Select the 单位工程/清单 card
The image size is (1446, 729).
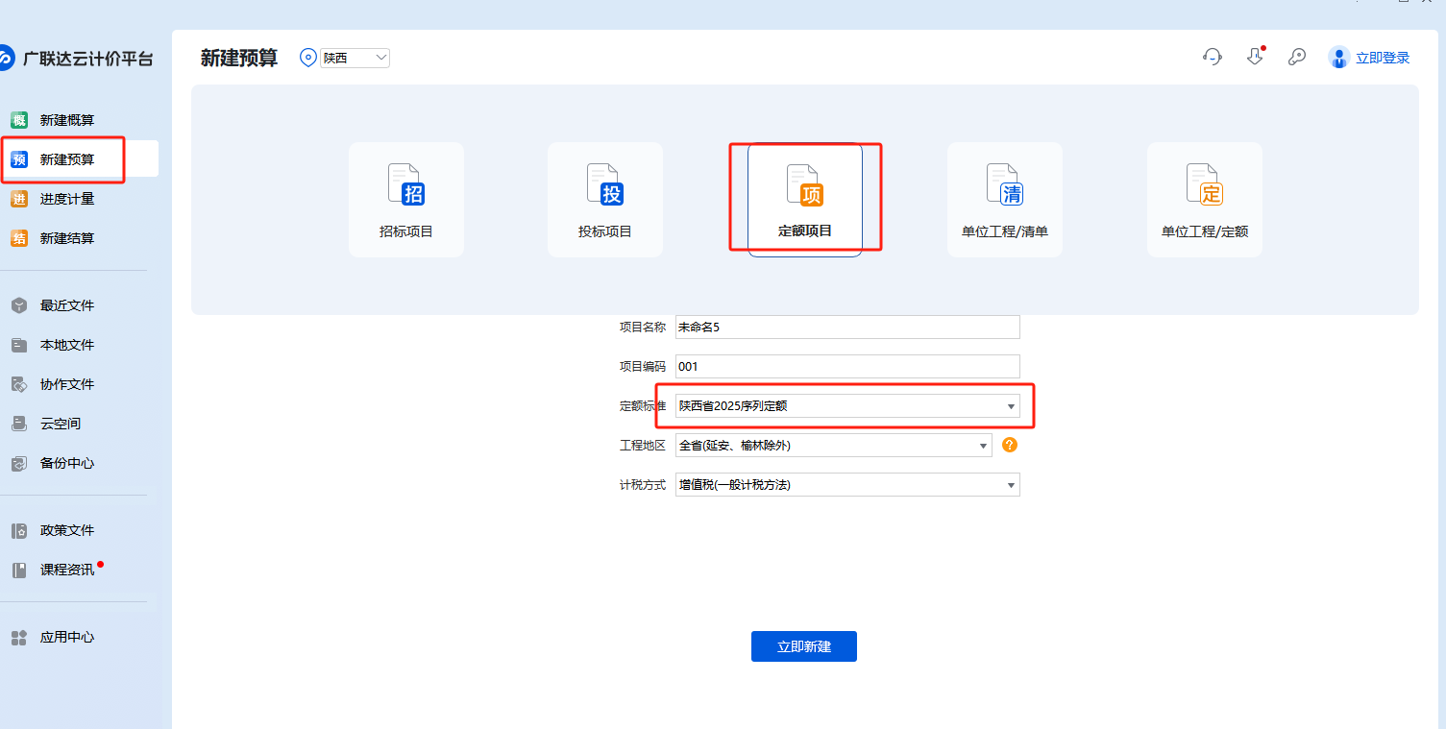point(1005,200)
